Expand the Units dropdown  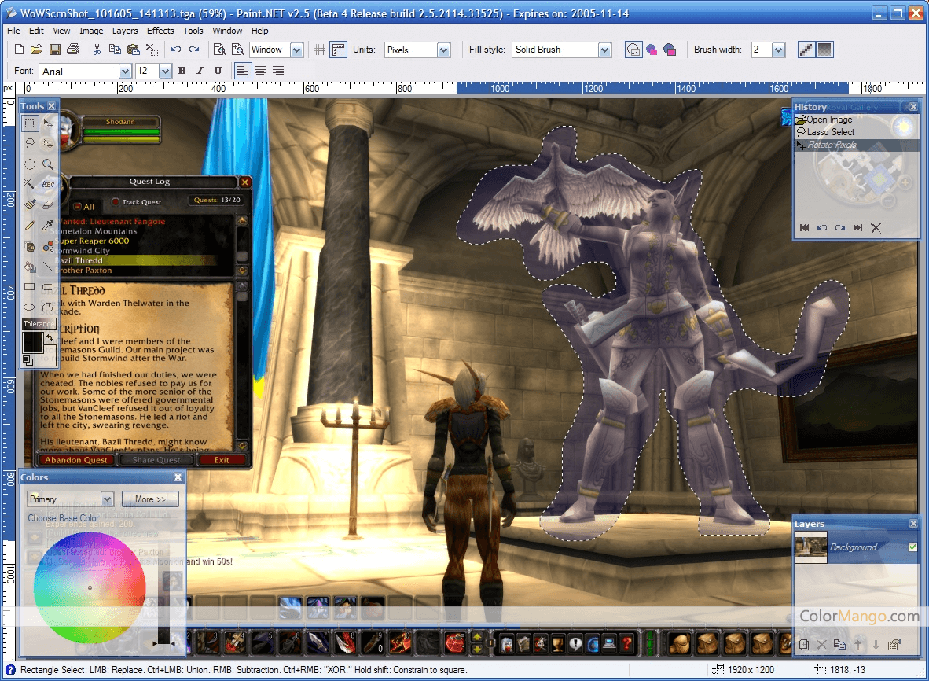click(x=443, y=50)
